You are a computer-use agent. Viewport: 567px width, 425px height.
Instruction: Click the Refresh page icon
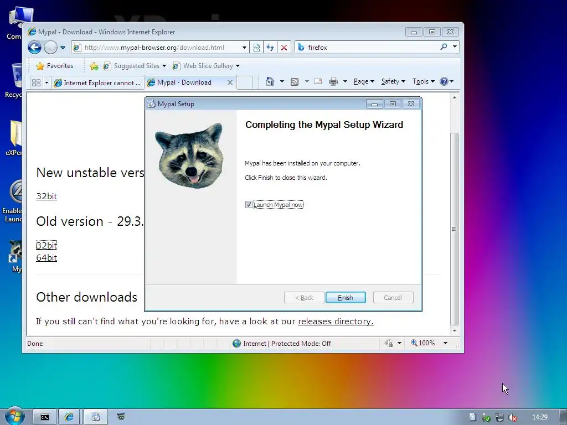coord(270,48)
